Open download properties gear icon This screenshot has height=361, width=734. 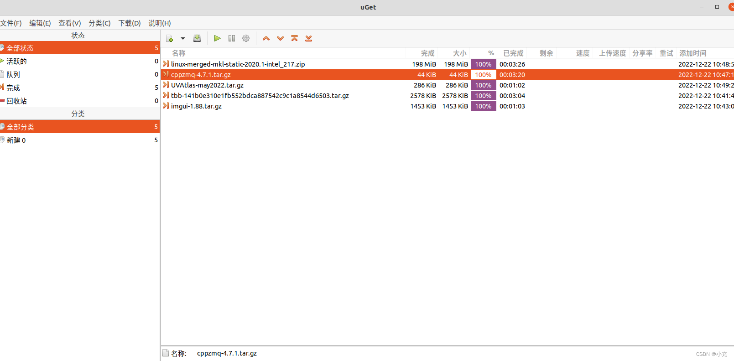pyautogui.click(x=246, y=38)
